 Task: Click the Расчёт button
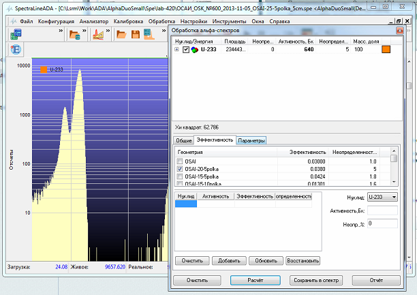256,281
